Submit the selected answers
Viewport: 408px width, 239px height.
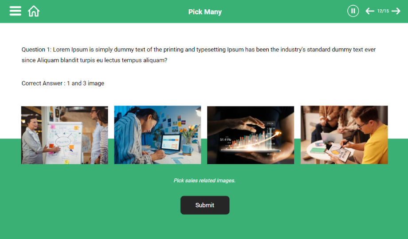coord(205,205)
